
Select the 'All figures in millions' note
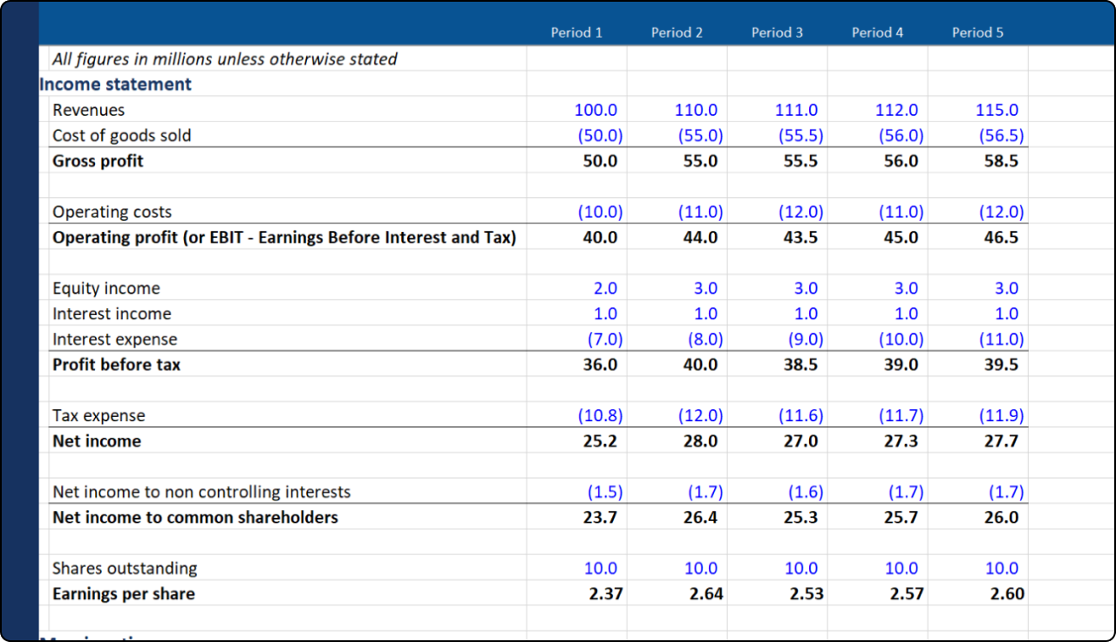[x=224, y=59]
